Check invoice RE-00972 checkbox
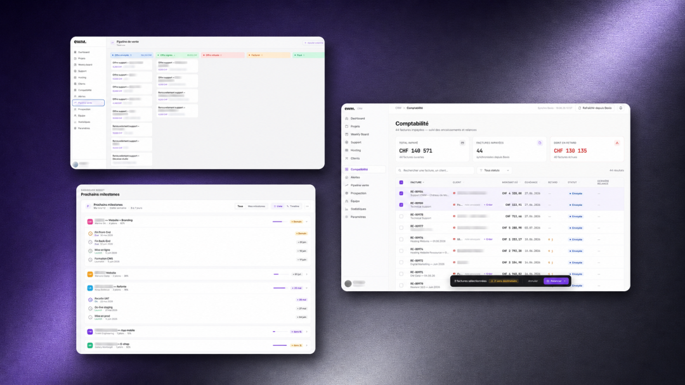 tap(401, 263)
